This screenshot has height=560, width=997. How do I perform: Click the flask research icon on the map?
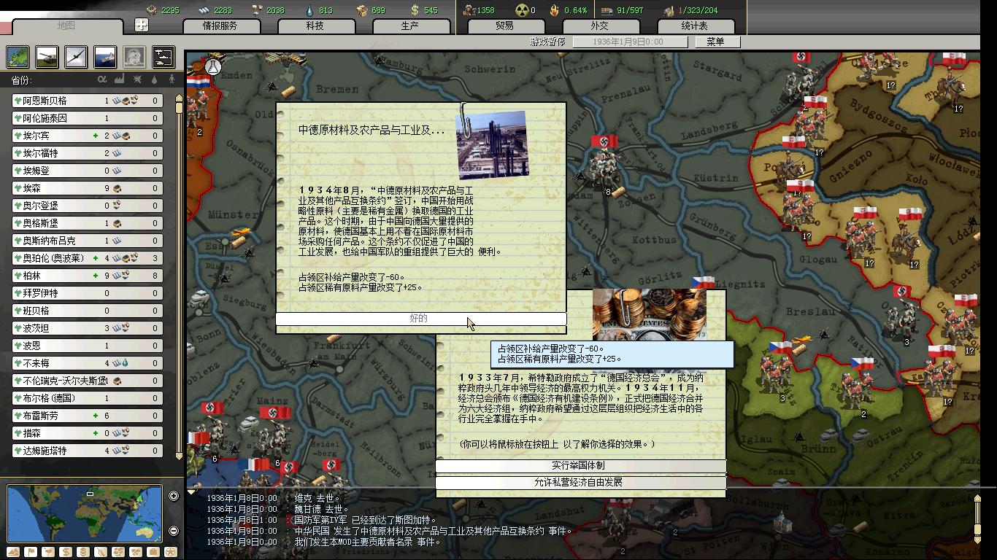click(x=214, y=67)
